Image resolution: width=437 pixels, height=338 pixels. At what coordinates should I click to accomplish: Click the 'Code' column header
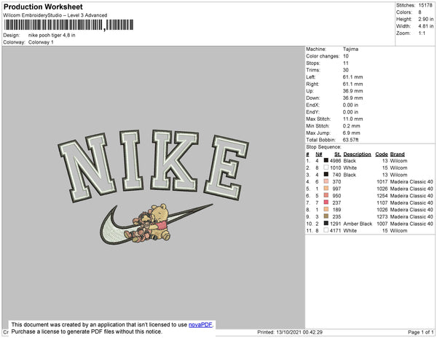[x=382, y=154]
